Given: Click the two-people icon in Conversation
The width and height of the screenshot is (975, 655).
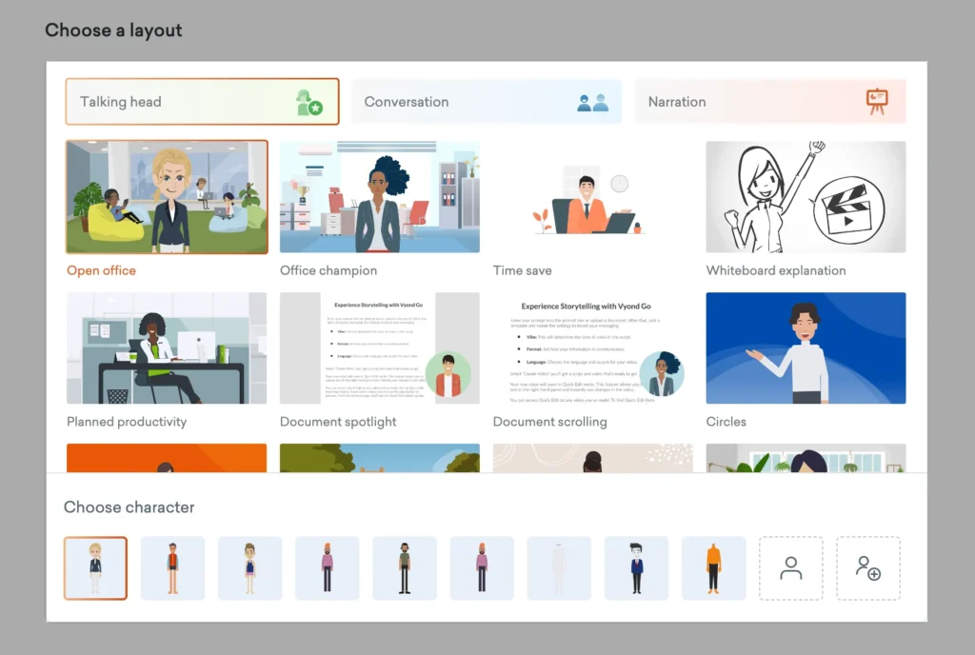Looking at the screenshot, I should tap(592, 102).
